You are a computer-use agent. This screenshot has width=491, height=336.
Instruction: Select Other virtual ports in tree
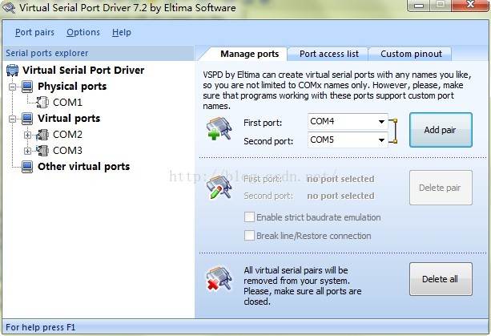pyautogui.click(x=83, y=167)
